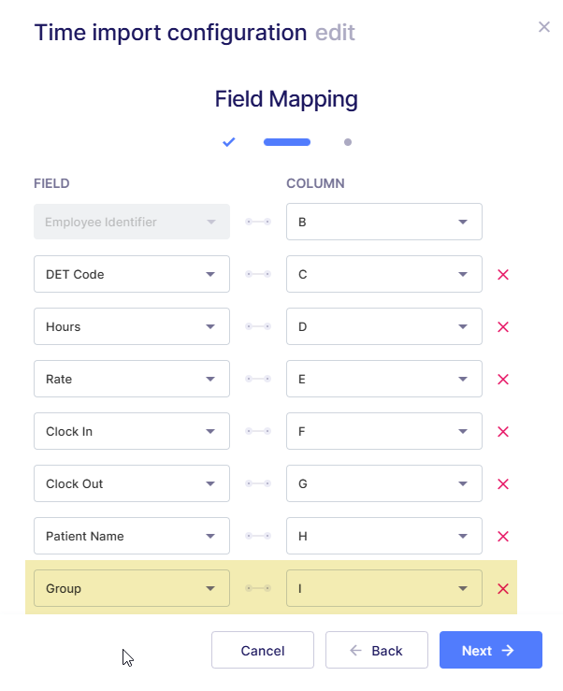Go Back to the previous step

coord(377,650)
